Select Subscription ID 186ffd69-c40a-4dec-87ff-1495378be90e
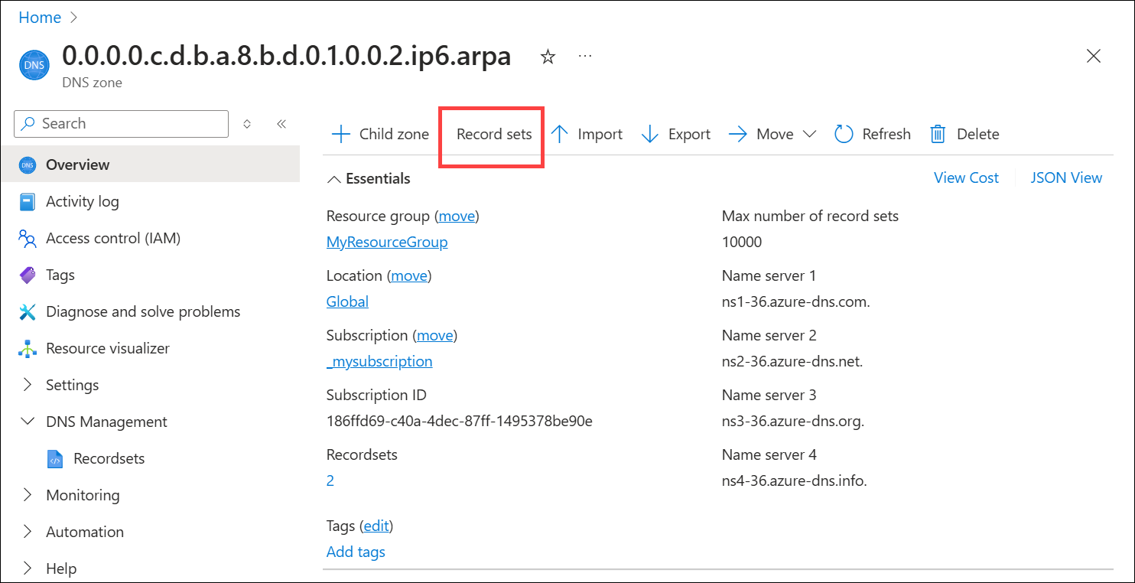The height and width of the screenshot is (583, 1135). [x=460, y=421]
